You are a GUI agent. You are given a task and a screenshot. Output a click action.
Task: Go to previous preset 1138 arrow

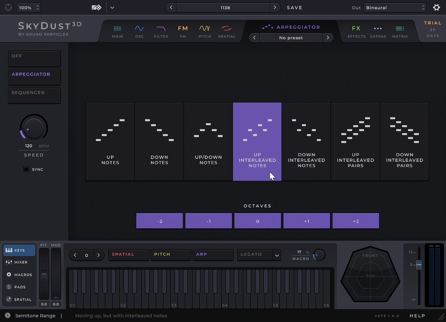point(171,7)
